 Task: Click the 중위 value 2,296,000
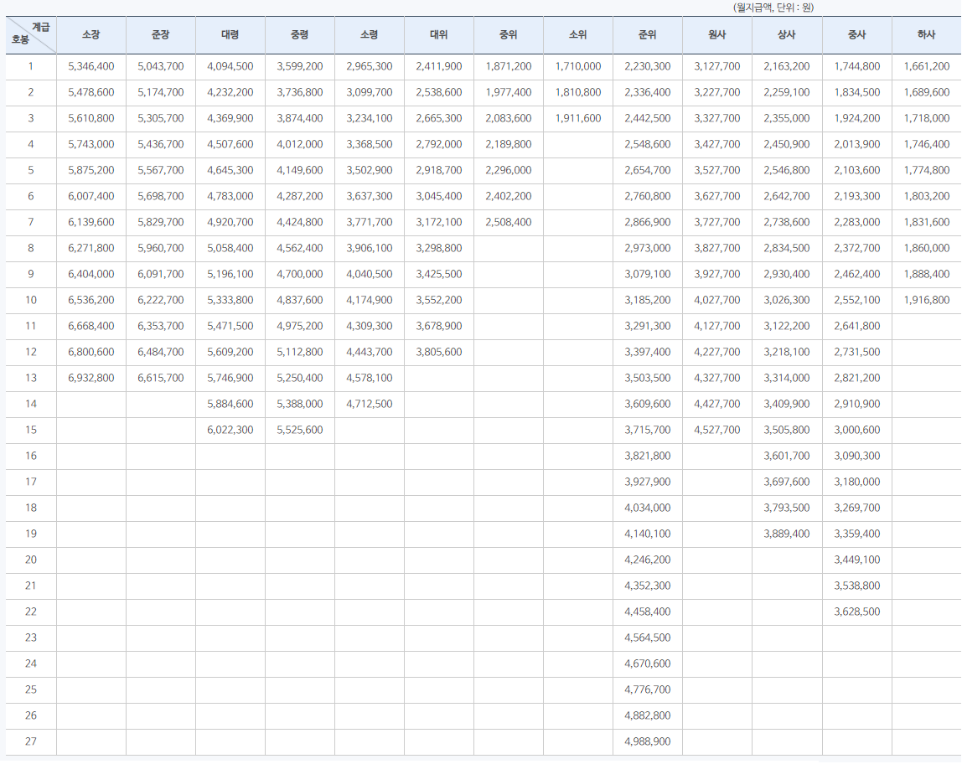click(x=509, y=170)
